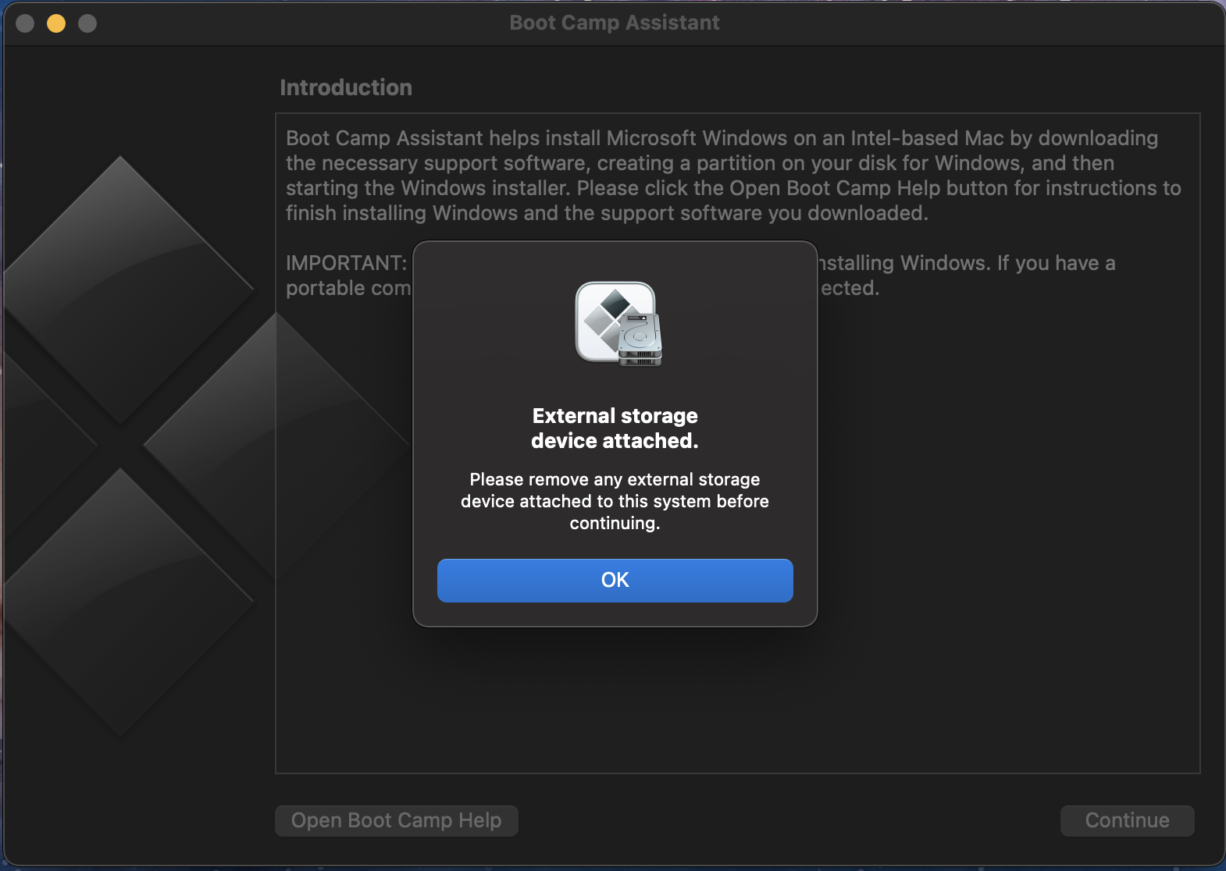Click the "External storage device attached." title
The width and height of the screenshot is (1226, 871).
coord(615,428)
